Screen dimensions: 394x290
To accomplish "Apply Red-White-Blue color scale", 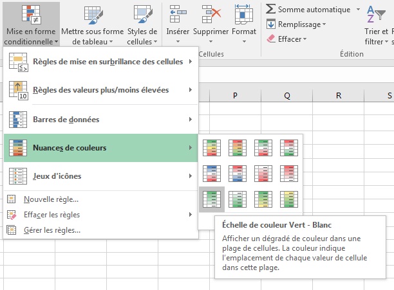I will coord(238,174).
